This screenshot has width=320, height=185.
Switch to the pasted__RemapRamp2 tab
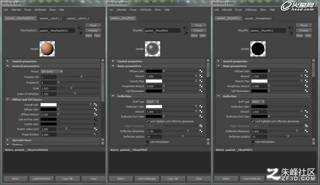tap(258, 18)
